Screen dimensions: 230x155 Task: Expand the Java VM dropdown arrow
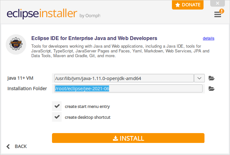(x=199, y=78)
